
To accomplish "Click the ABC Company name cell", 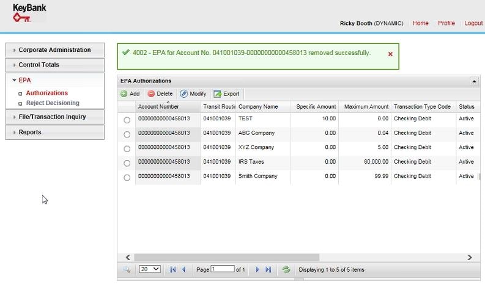I will point(263,133).
